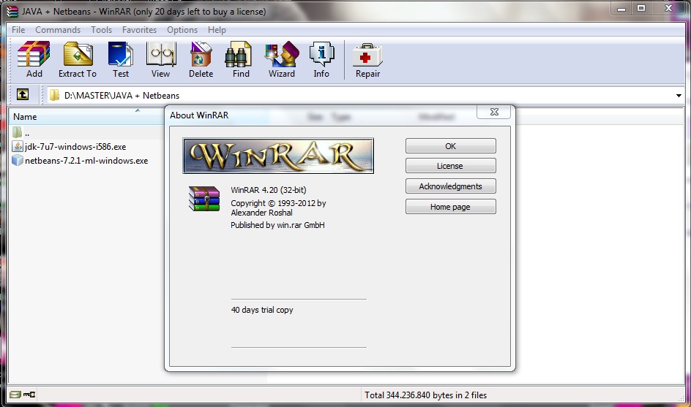Click OK in About WinRAR dialog
This screenshot has width=691, height=407.
(450, 146)
